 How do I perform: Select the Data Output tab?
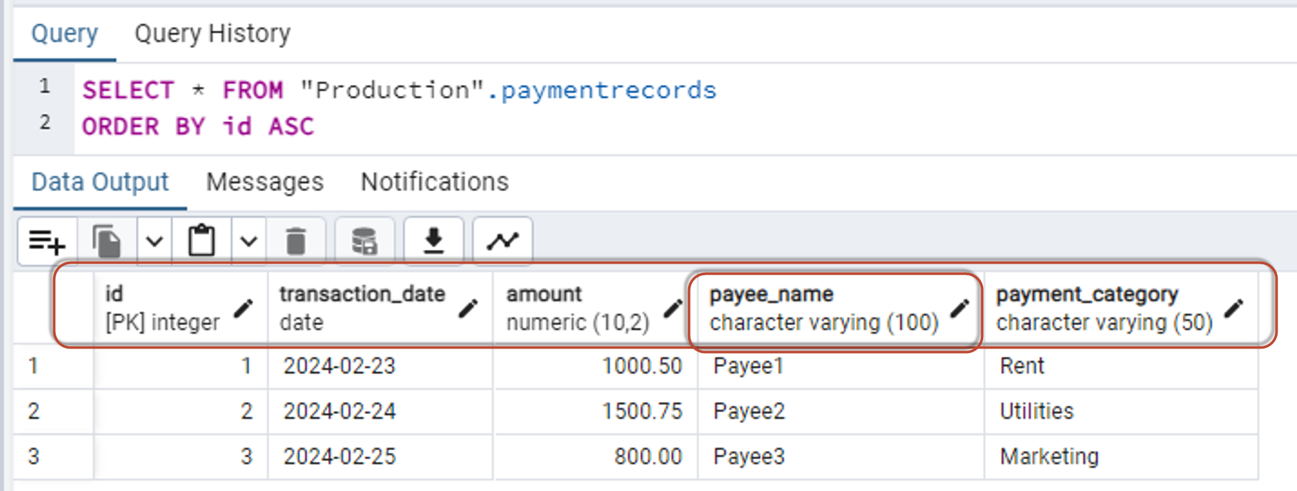[x=100, y=182]
